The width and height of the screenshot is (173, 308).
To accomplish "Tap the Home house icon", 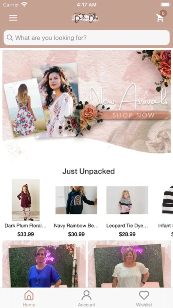I will (29, 295).
